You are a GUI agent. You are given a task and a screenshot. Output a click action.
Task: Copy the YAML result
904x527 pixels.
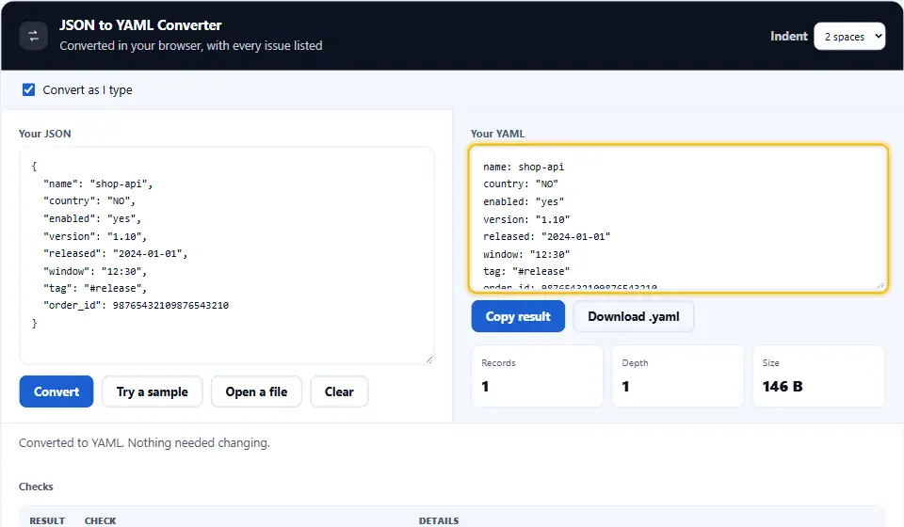518,316
